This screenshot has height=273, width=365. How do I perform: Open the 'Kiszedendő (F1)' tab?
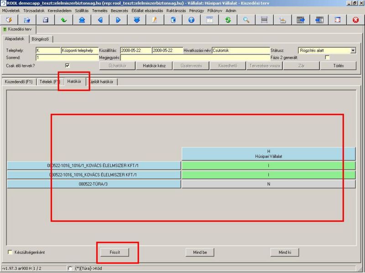tap(18, 82)
